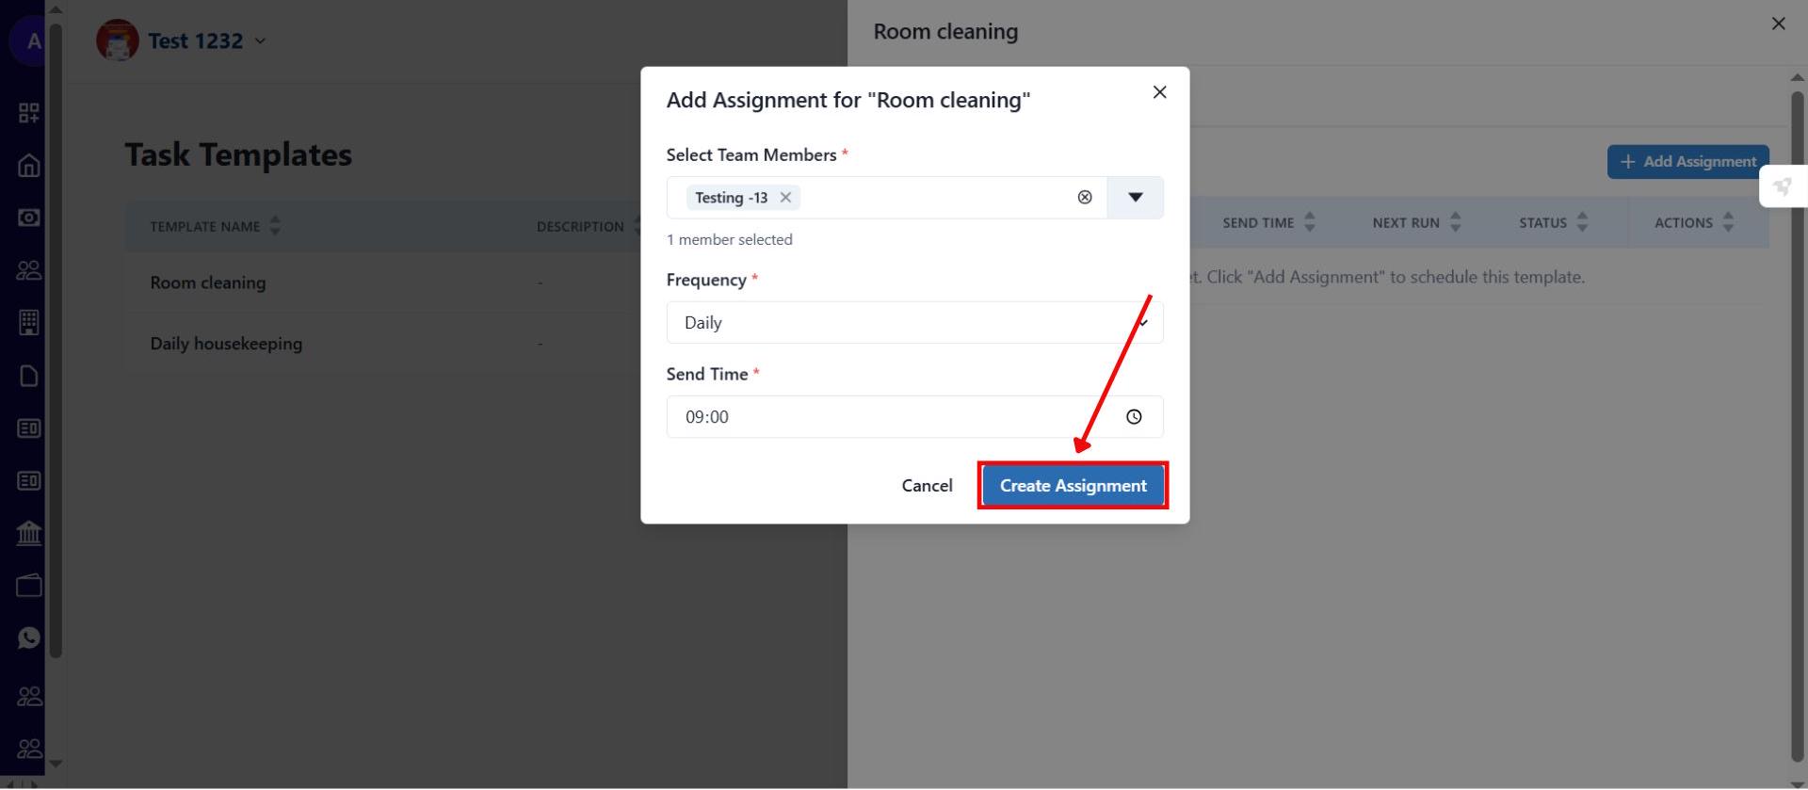Expand the Test 1232 account dropdown
Screen dimensions: 1808x790
coord(260,41)
